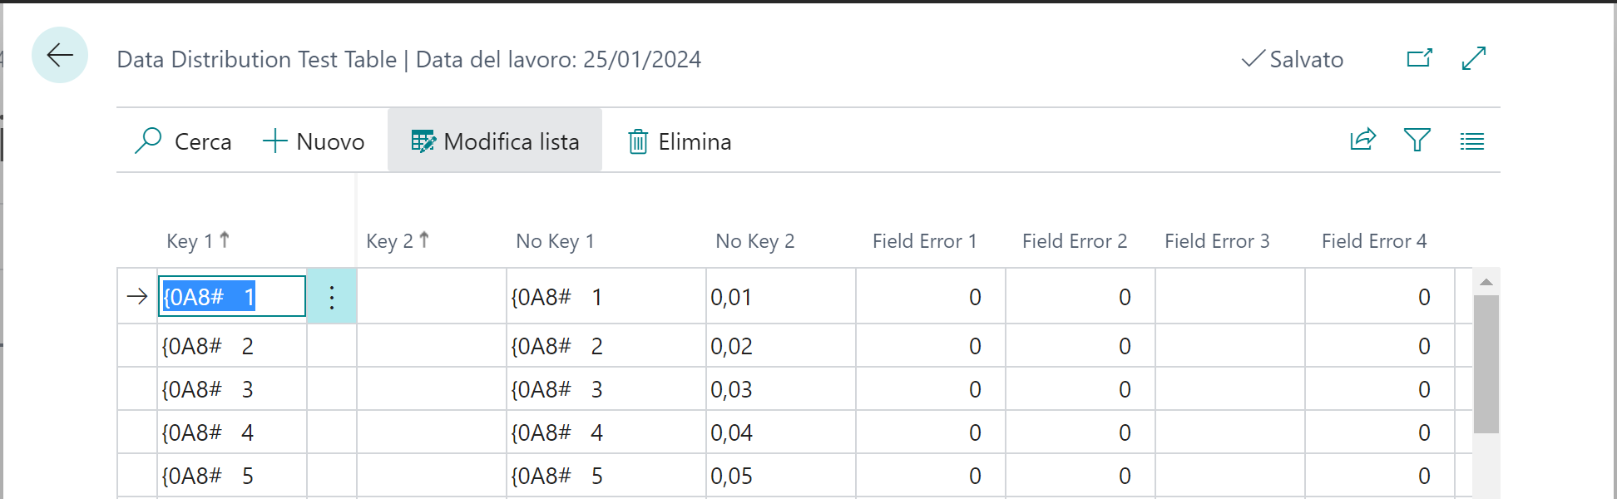Image resolution: width=1617 pixels, height=499 pixels.
Task: Click the No Key 2 cell showing 0,04
Action: [779, 432]
